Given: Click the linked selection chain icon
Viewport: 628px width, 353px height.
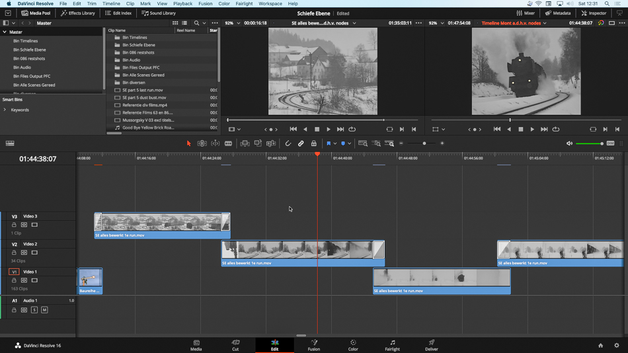Looking at the screenshot, I should pyautogui.click(x=301, y=143).
